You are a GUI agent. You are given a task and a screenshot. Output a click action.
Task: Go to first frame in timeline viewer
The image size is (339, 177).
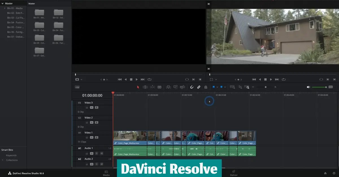click(254, 80)
